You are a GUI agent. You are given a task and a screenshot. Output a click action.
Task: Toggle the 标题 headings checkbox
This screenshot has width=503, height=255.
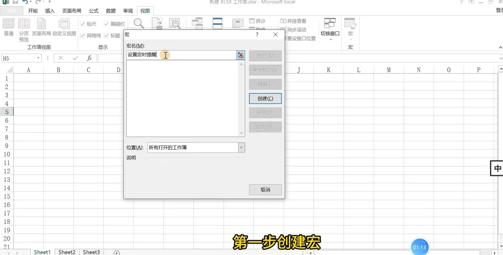coord(106,35)
